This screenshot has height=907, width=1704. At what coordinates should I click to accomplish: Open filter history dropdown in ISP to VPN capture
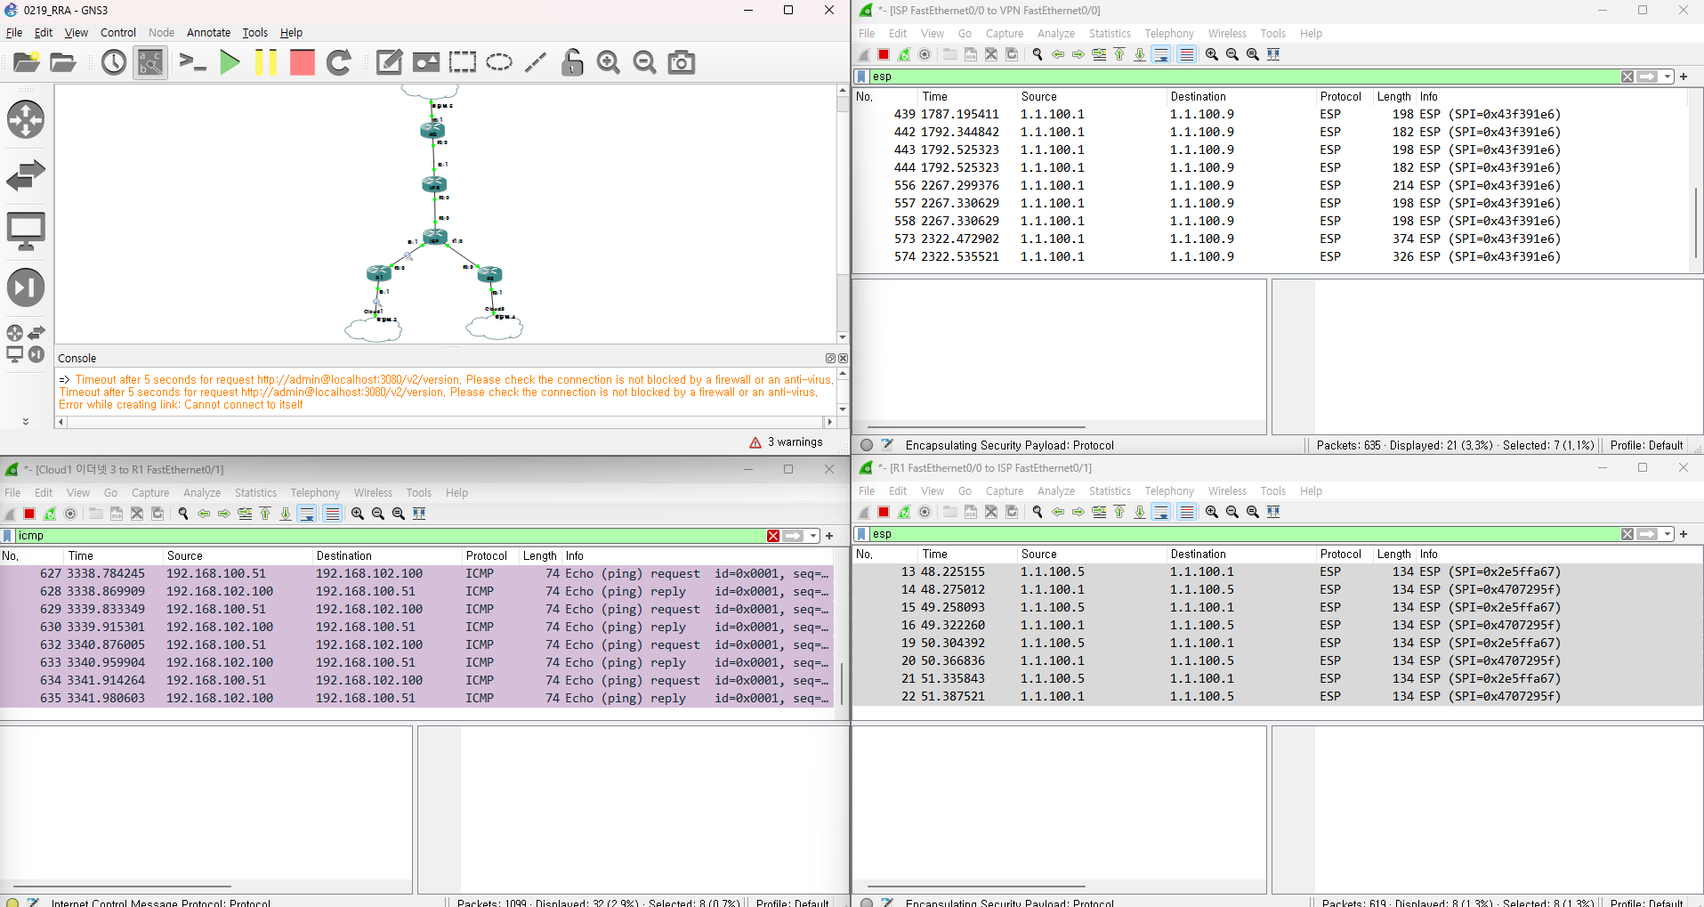click(1668, 77)
